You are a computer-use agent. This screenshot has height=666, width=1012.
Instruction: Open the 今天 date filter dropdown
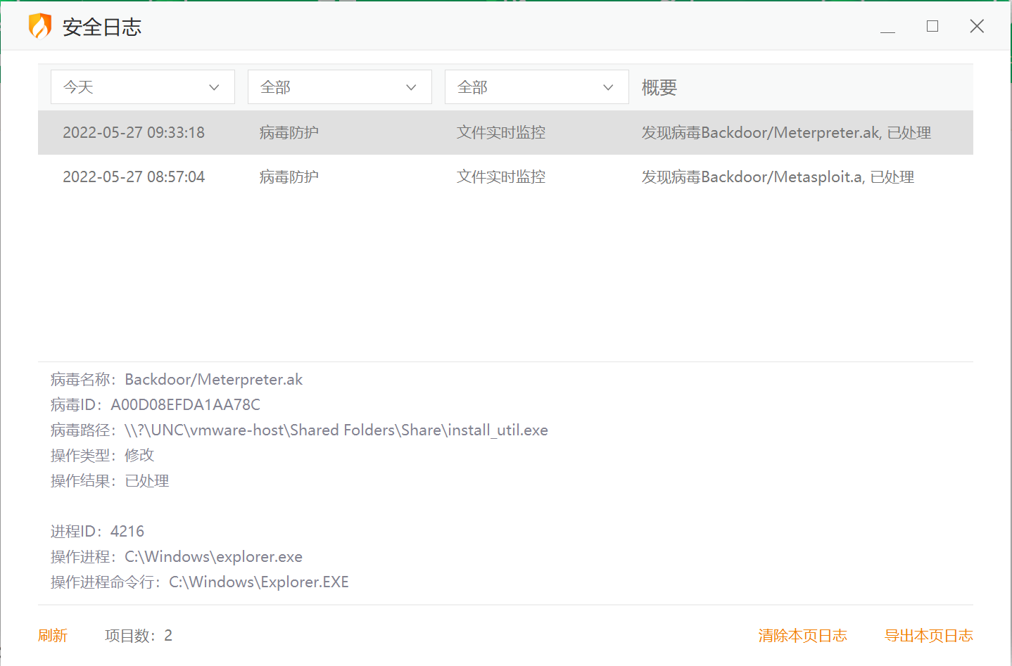pyautogui.click(x=142, y=87)
